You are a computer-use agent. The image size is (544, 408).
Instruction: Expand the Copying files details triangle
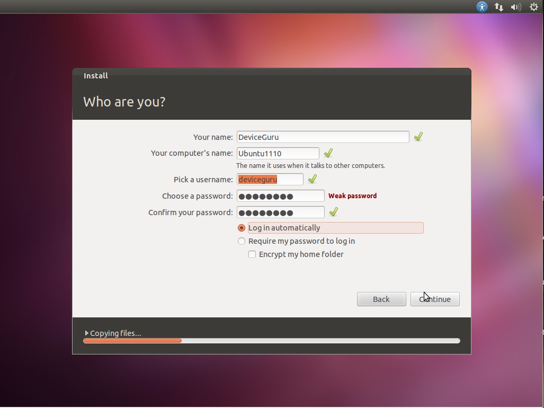tap(87, 333)
